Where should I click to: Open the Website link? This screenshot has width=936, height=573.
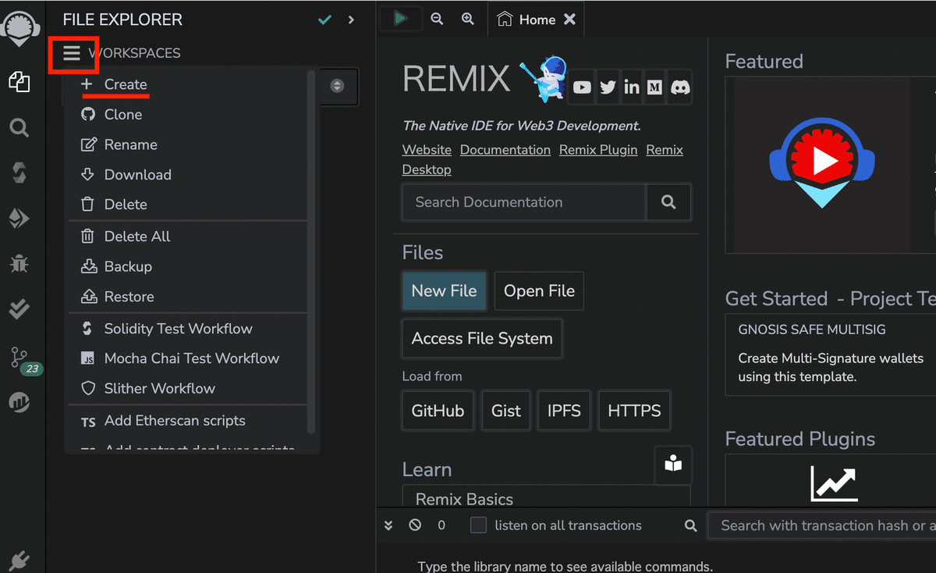(x=427, y=150)
